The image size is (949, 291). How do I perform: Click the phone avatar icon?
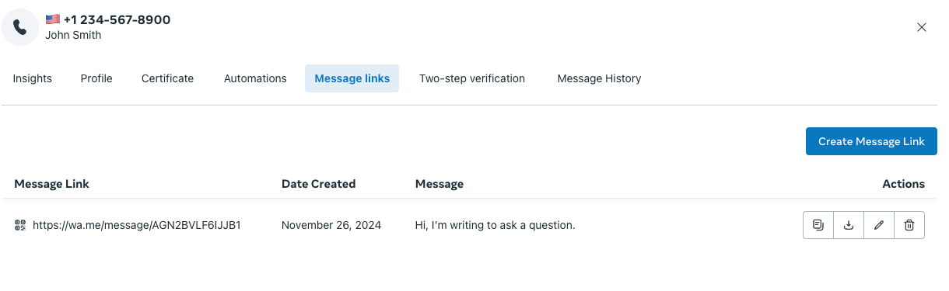(20, 27)
